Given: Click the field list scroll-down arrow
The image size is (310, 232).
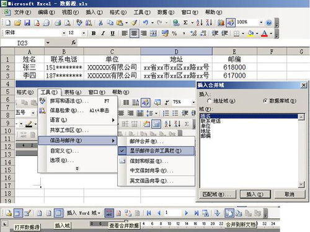Looking at the screenshot, I should pos(301,184).
